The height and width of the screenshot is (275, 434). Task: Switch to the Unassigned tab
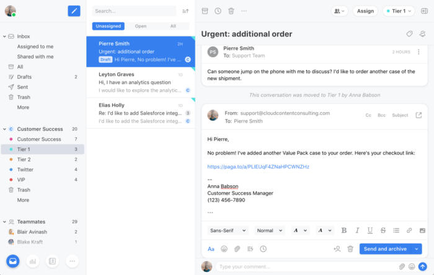(108, 26)
